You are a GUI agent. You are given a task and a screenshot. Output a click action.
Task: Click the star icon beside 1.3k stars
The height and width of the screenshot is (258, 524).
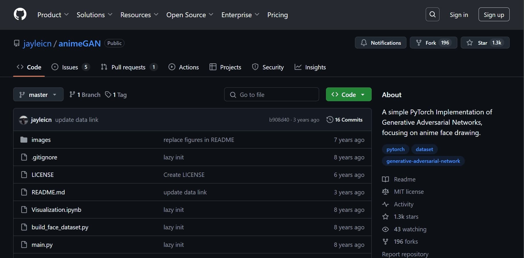[x=385, y=216]
